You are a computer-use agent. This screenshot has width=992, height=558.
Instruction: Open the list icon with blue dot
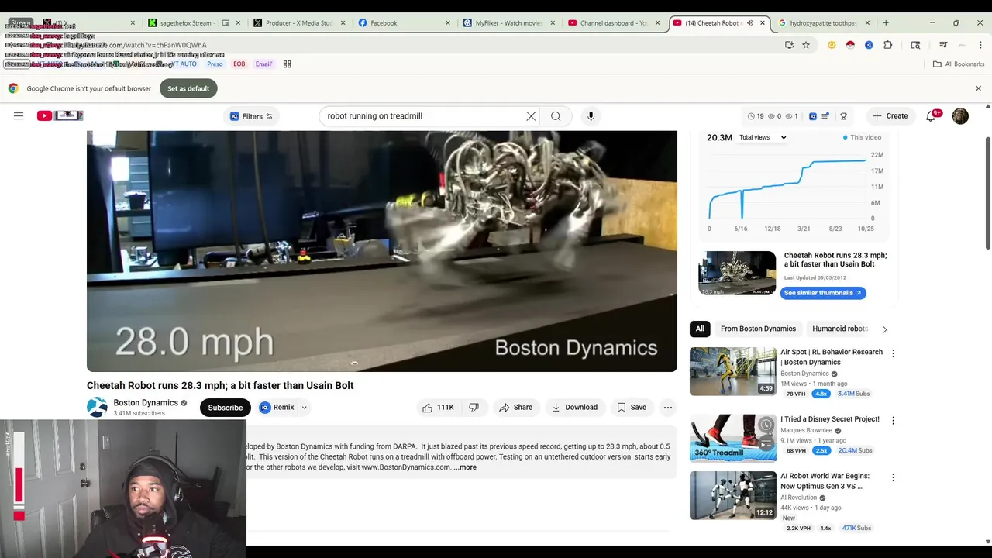pos(826,116)
